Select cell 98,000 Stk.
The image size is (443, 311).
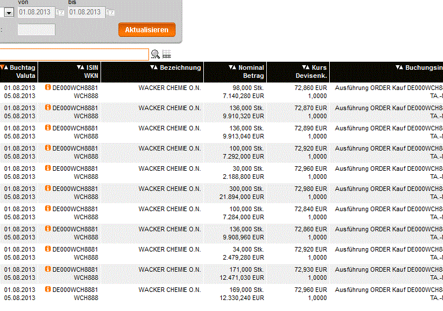[x=248, y=88]
